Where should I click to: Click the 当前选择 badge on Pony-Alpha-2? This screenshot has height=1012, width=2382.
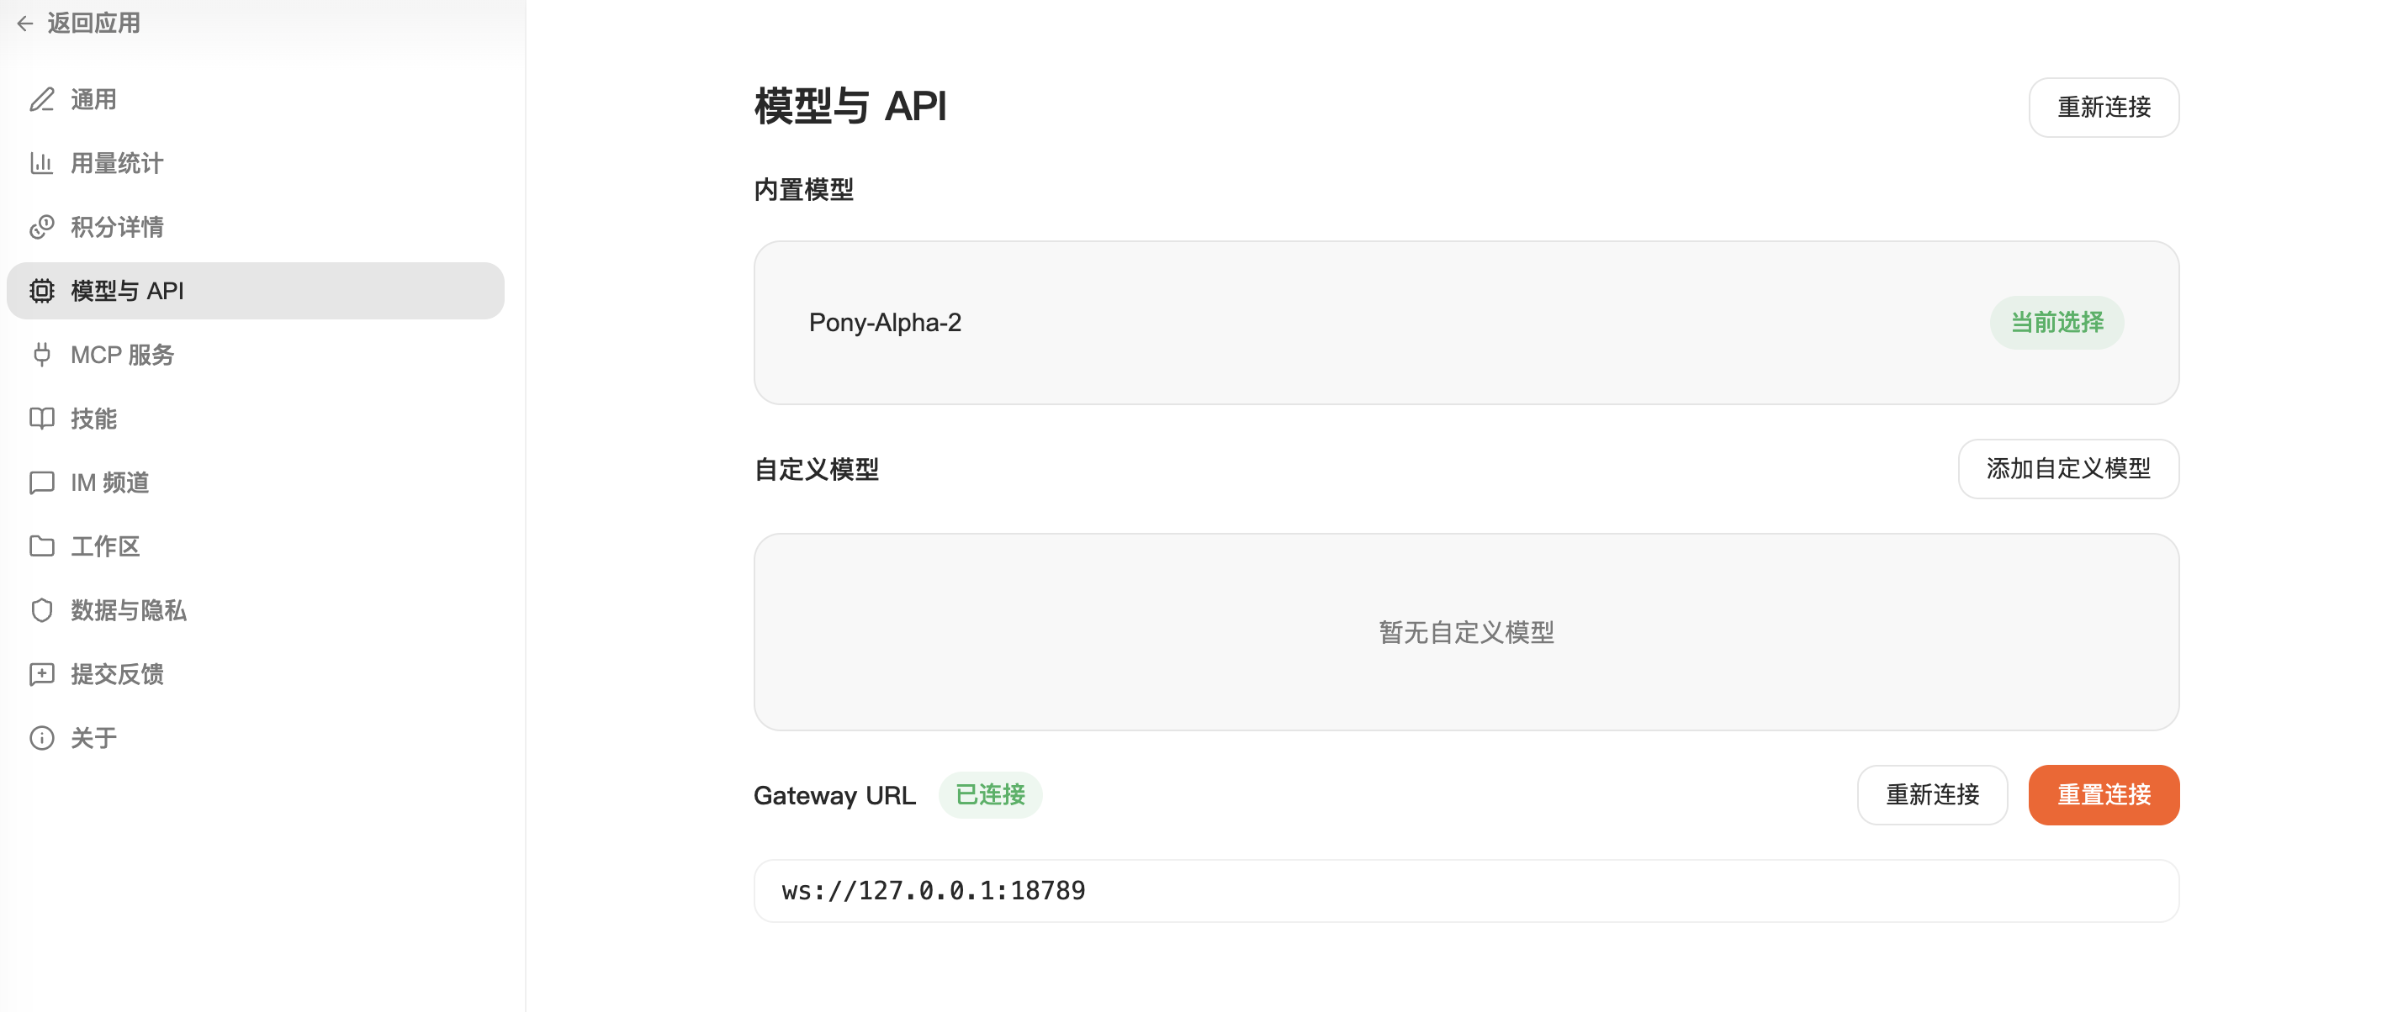pyautogui.click(x=2056, y=323)
